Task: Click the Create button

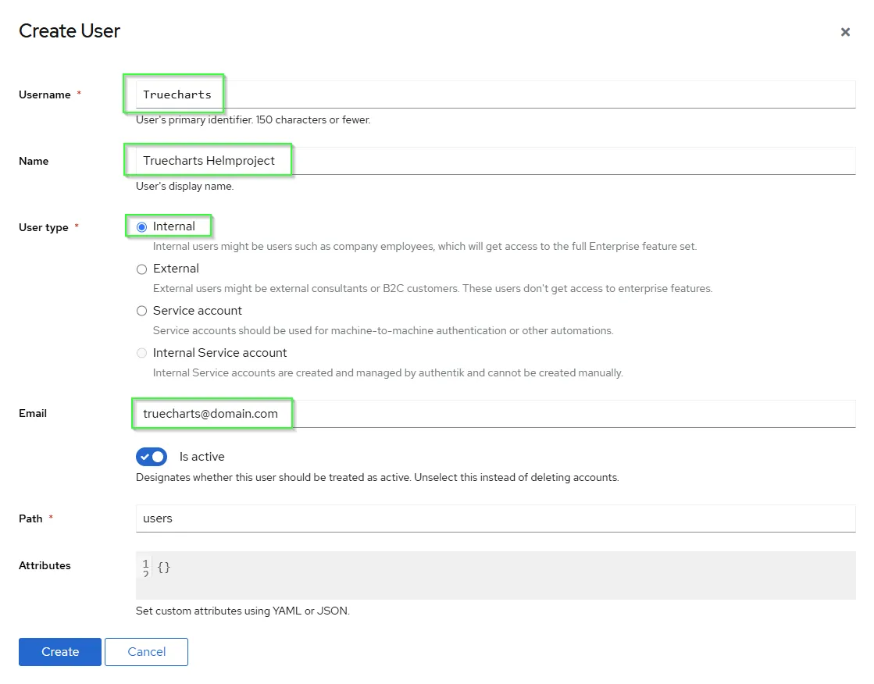Action: point(59,651)
